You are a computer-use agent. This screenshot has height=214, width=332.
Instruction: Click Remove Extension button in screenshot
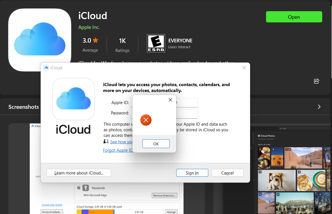164,195
